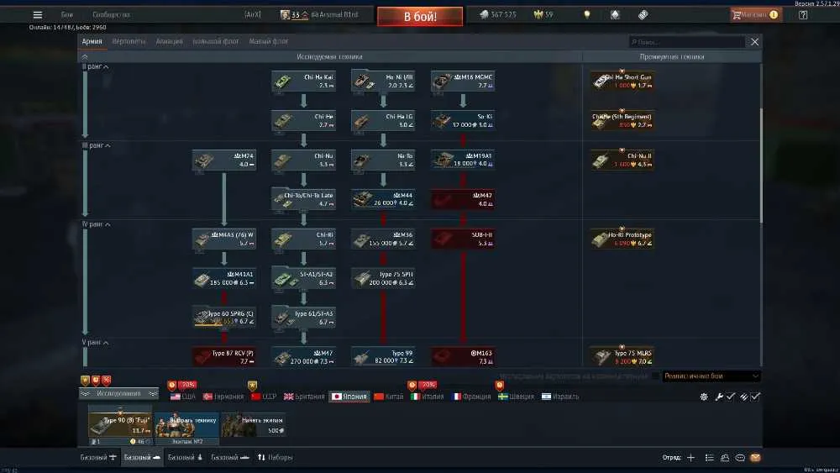Select the So-Ki vehicle card
Screen dimensions: 840x473
click(x=463, y=120)
